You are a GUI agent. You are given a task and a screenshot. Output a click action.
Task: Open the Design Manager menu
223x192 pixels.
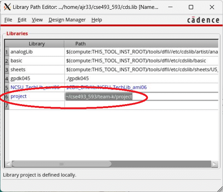[67, 20]
